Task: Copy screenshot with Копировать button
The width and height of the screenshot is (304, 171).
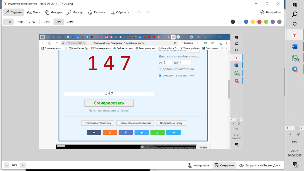Action: click(x=199, y=165)
